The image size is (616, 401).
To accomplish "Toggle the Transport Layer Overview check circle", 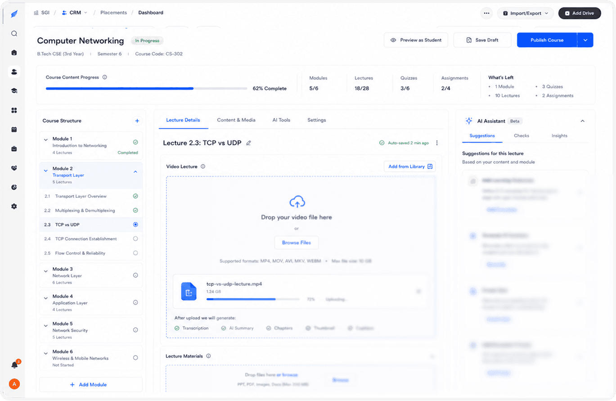I will [x=135, y=196].
